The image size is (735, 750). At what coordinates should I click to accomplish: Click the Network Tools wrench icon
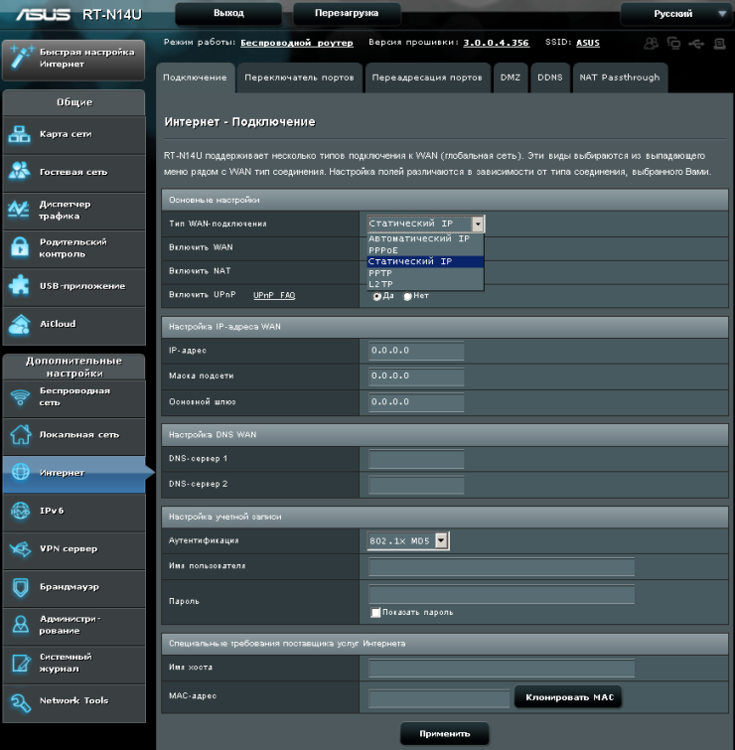(x=20, y=702)
